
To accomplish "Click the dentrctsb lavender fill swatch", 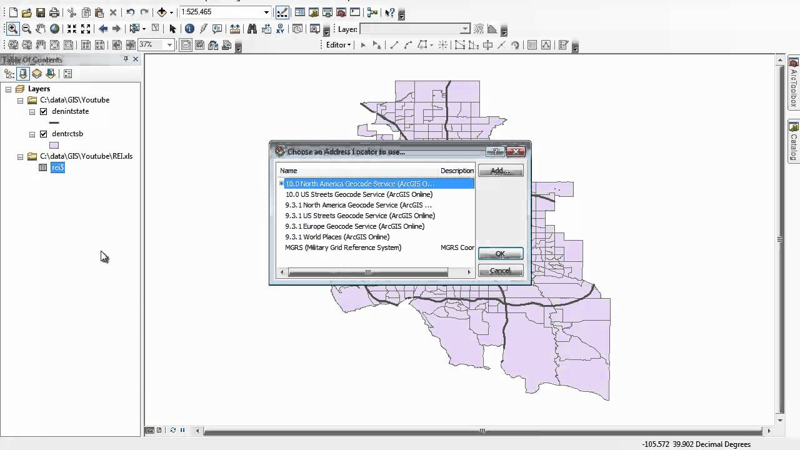I will pyautogui.click(x=54, y=145).
